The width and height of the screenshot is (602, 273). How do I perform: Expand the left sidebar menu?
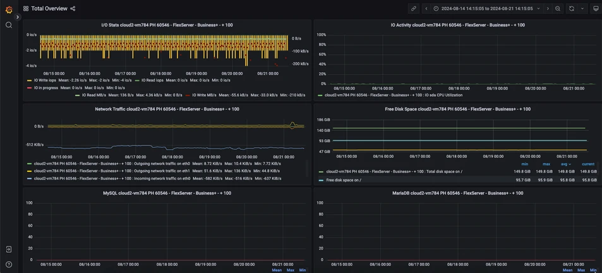18,17
